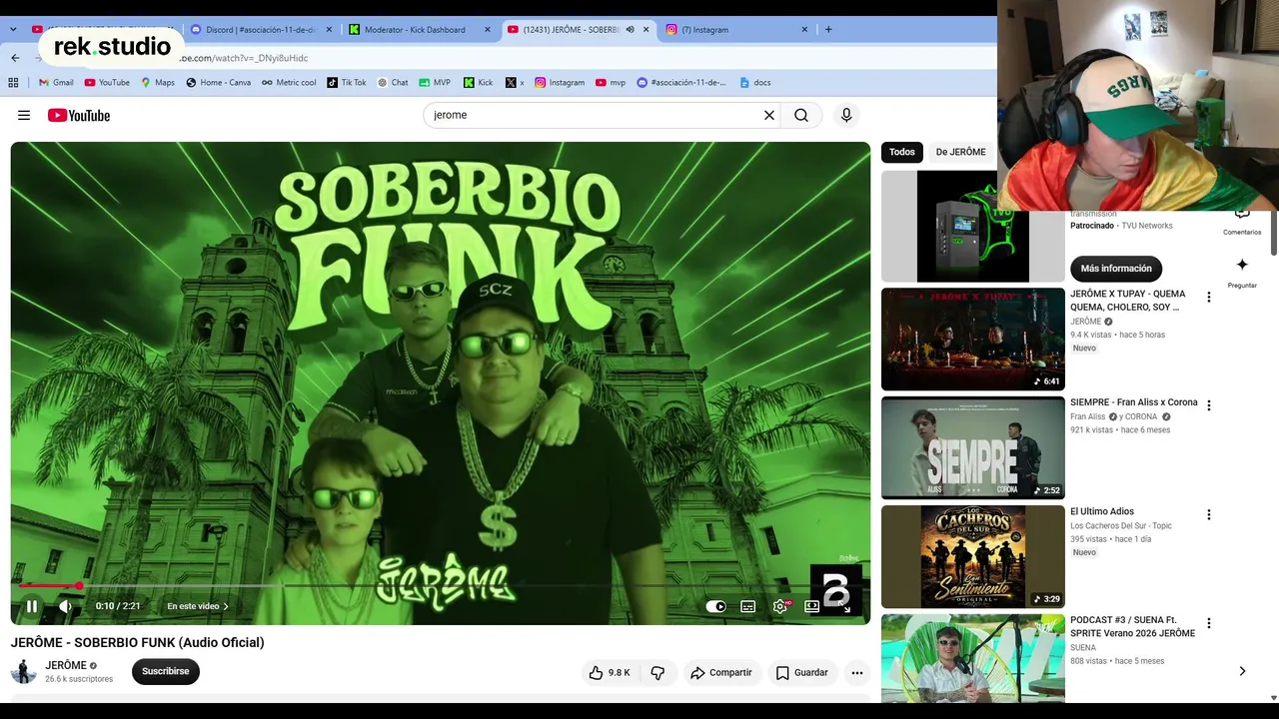
Task: Open options for SIEMPRE video
Action: [x=1209, y=405]
